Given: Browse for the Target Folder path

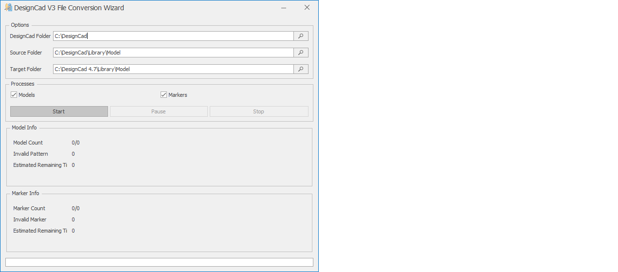Looking at the screenshot, I should tap(301, 69).
